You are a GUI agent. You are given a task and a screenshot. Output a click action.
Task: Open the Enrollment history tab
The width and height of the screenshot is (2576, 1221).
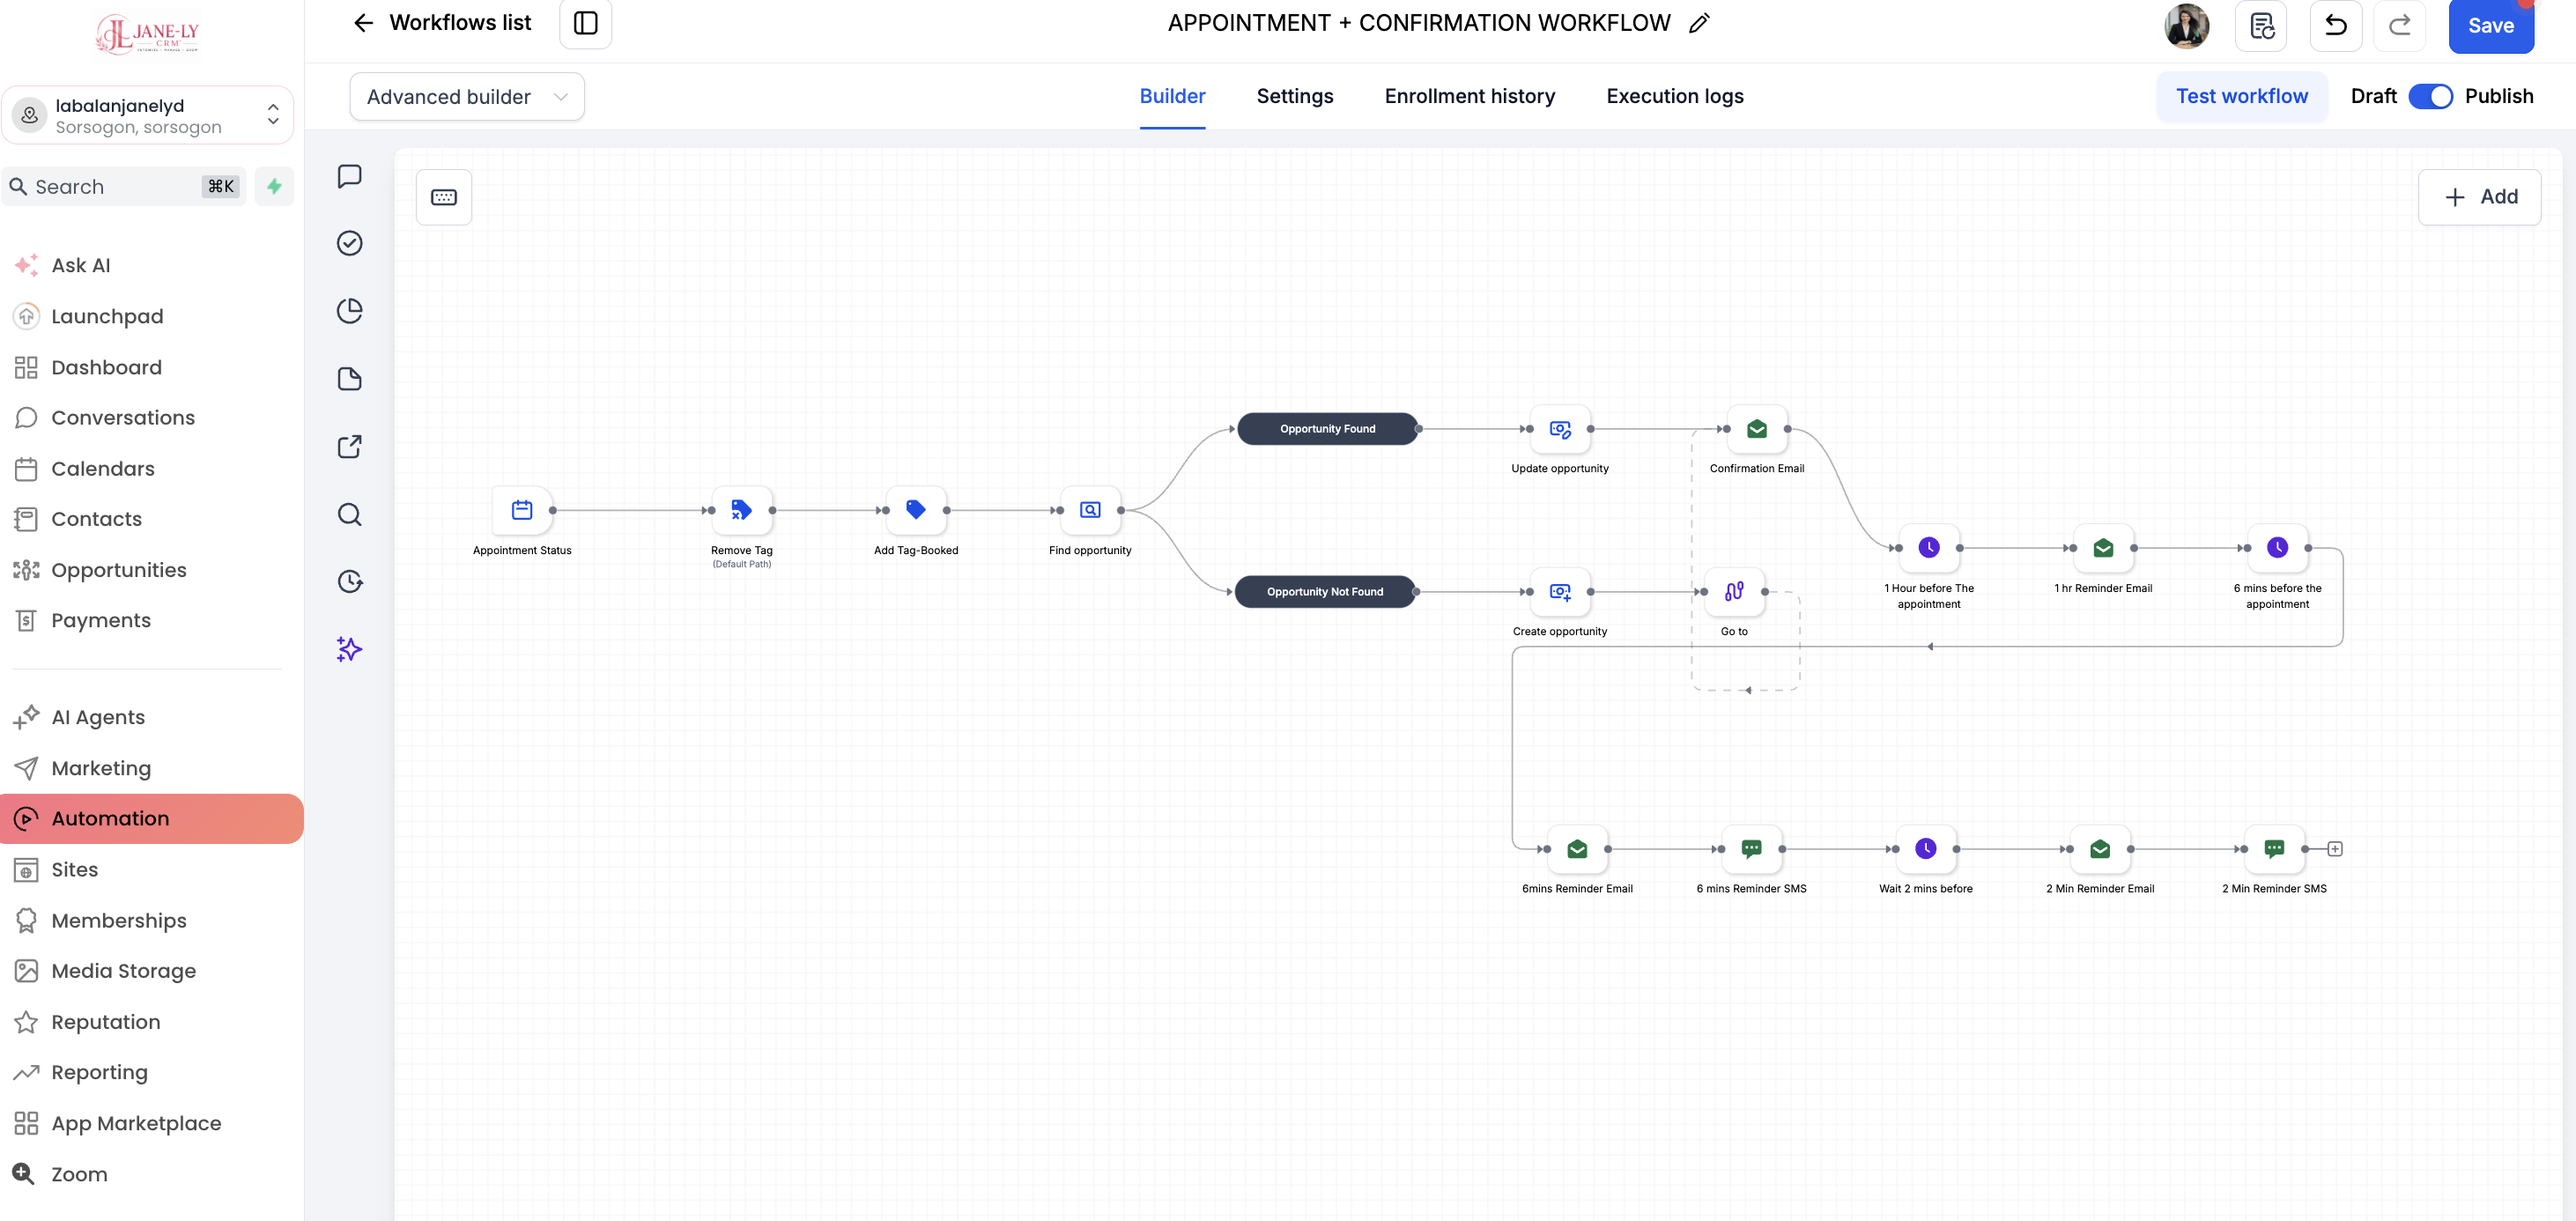point(1469,96)
